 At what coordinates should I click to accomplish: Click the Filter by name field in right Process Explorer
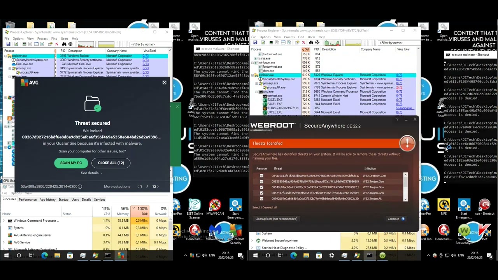[399, 43]
